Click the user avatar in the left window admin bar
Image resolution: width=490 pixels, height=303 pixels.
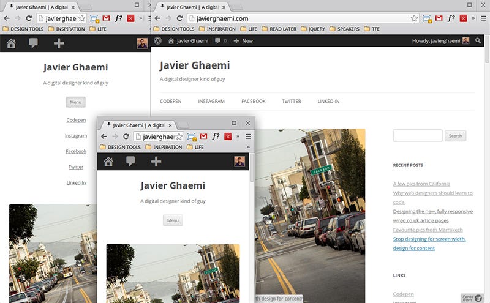pyautogui.click(x=142, y=43)
